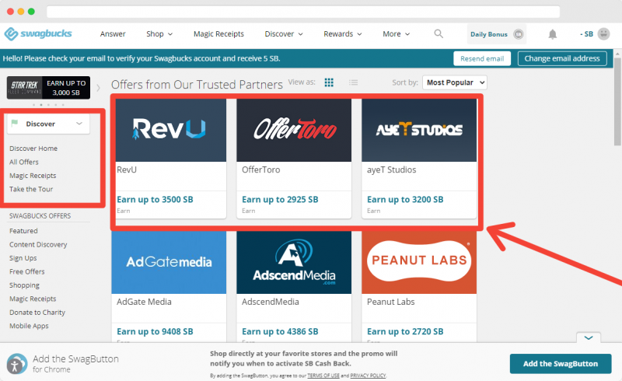The height and width of the screenshot is (381, 622).
Task: Open Content Discovery category
Action: pyautogui.click(x=38, y=244)
